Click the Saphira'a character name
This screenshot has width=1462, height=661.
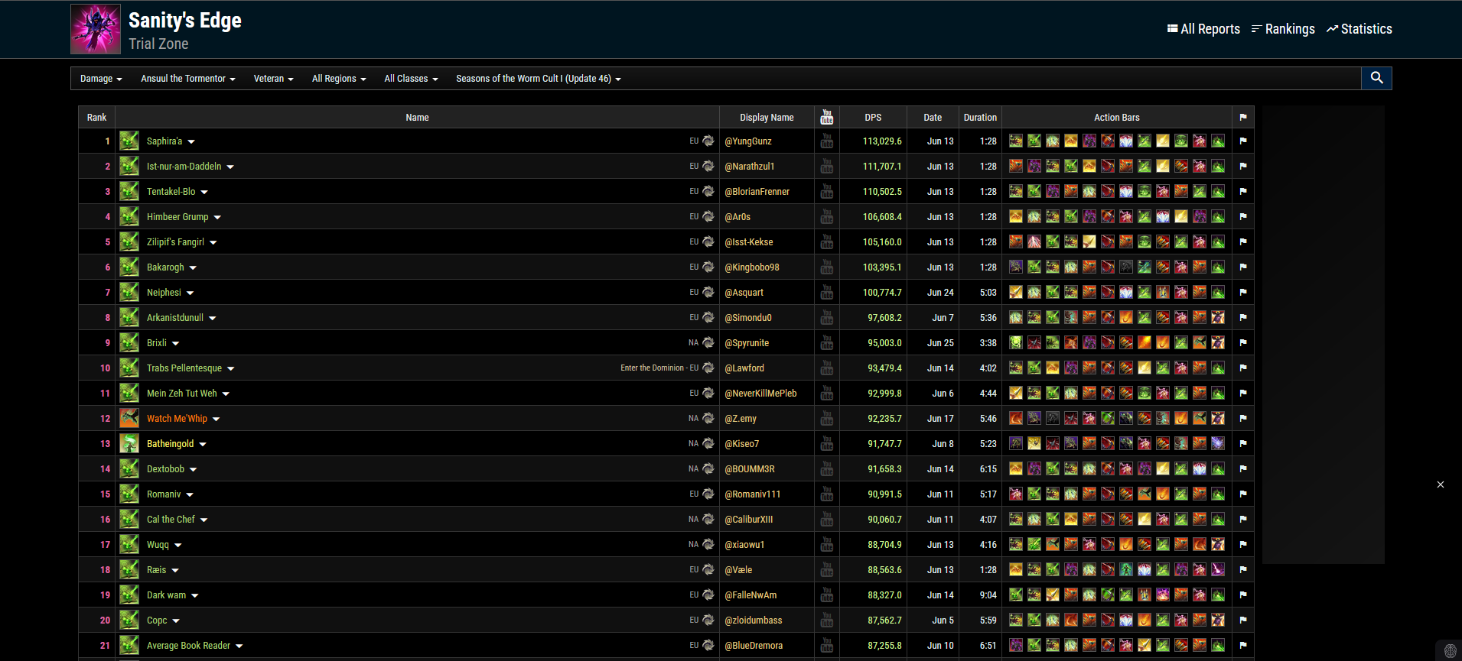click(164, 141)
